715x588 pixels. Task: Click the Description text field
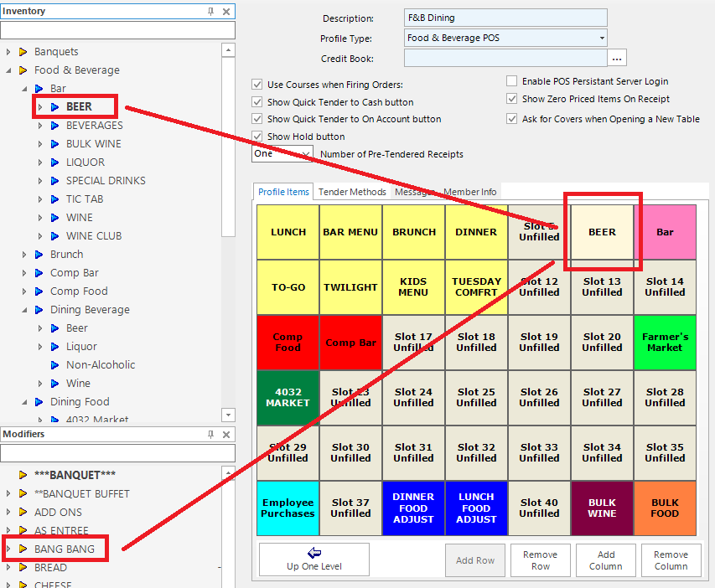click(x=505, y=18)
